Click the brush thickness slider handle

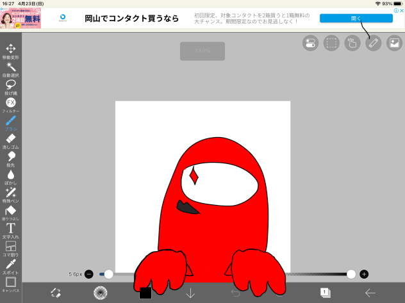click(x=108, y=274)
